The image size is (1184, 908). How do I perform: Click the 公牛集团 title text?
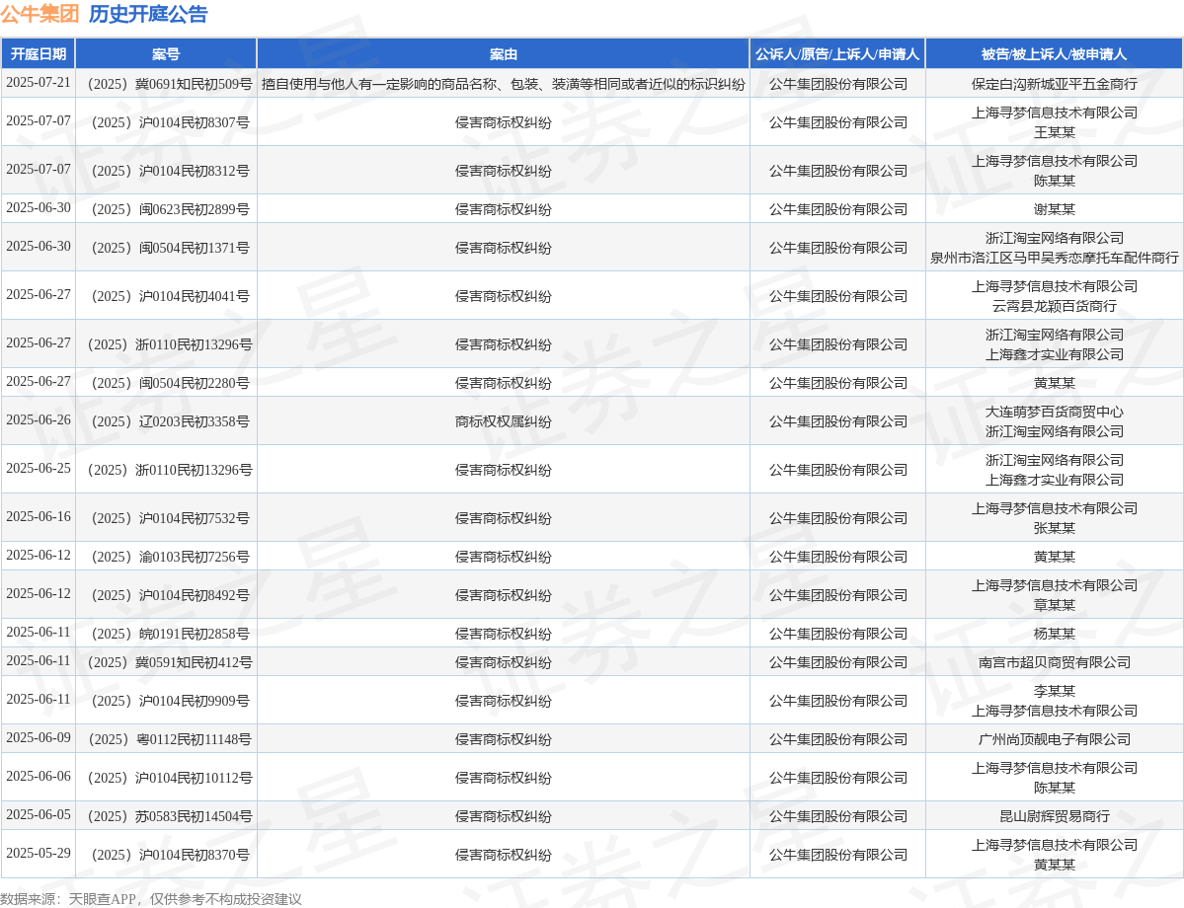click(40, 14)
